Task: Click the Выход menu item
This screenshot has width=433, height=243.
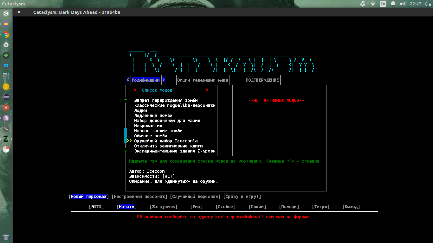Action: 351,207
